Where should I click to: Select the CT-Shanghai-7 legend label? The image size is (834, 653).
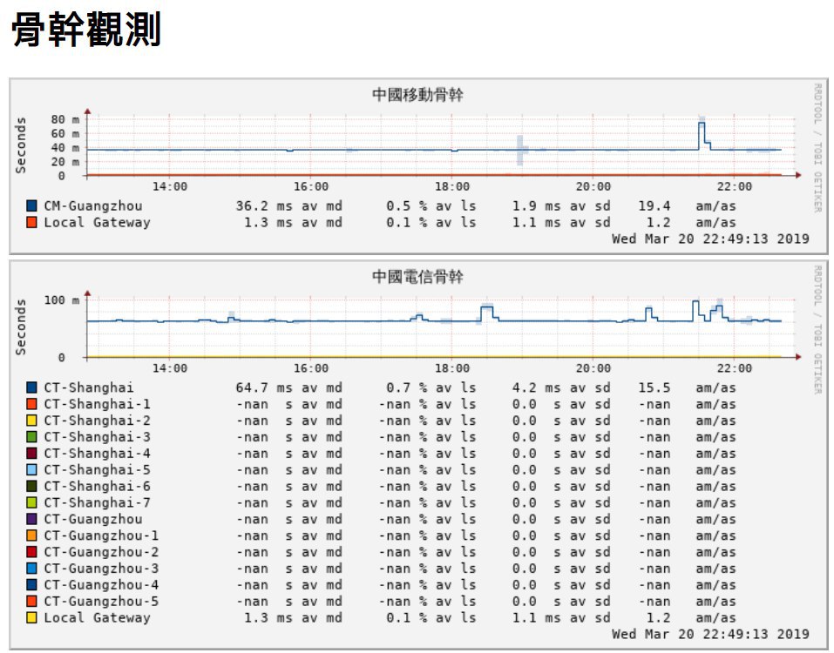(97, 502)
